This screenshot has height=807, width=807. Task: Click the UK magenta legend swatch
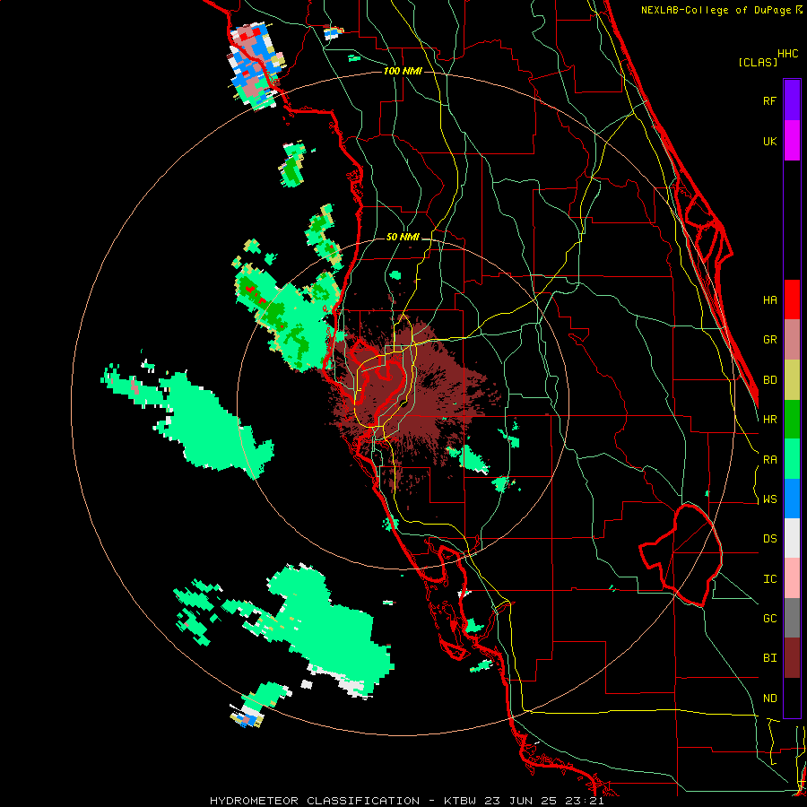click(x=792, y=141)
